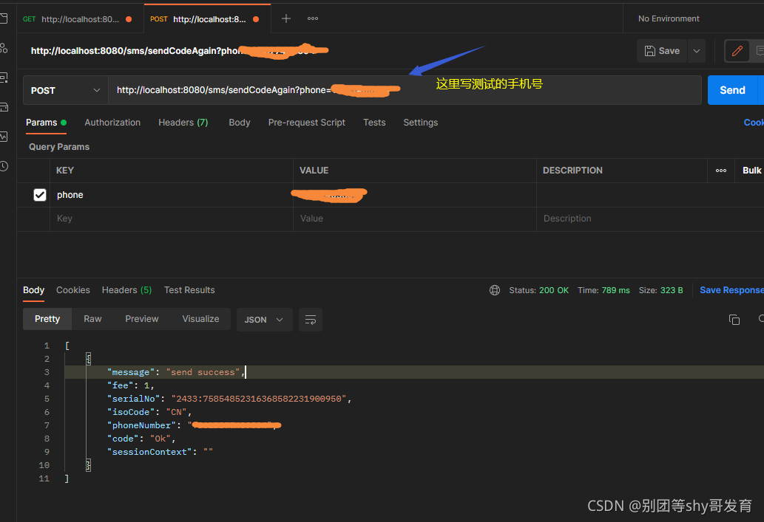Open a new request tab with plus icon
Image resolution: width=764 pixels, height=522 pixels.
286,18
